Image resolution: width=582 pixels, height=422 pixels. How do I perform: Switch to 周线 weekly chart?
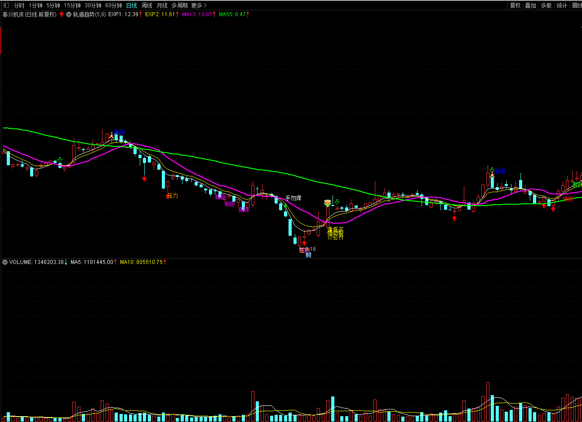pyautogui.click(x=147, y=5)
